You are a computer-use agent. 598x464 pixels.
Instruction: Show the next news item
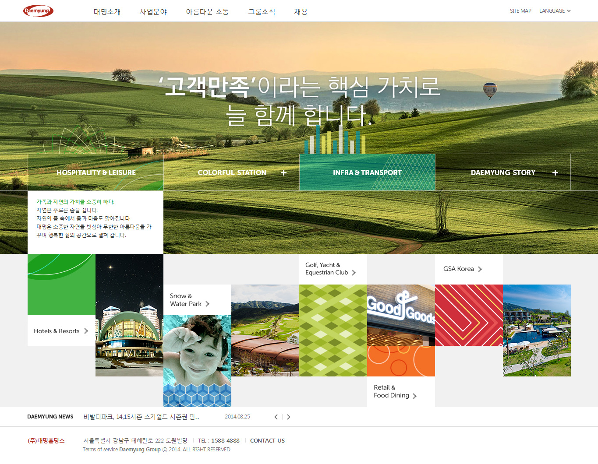pos(289,417)
